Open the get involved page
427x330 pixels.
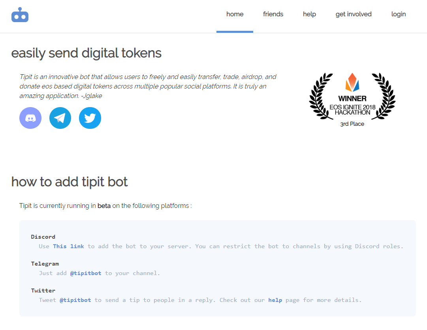[354, 14]
